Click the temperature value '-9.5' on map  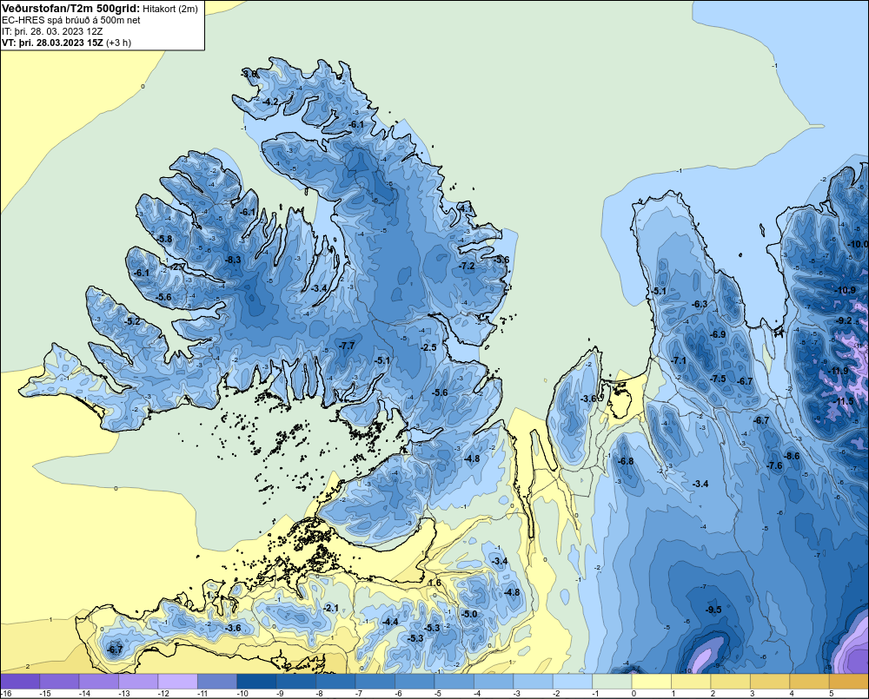713,610
